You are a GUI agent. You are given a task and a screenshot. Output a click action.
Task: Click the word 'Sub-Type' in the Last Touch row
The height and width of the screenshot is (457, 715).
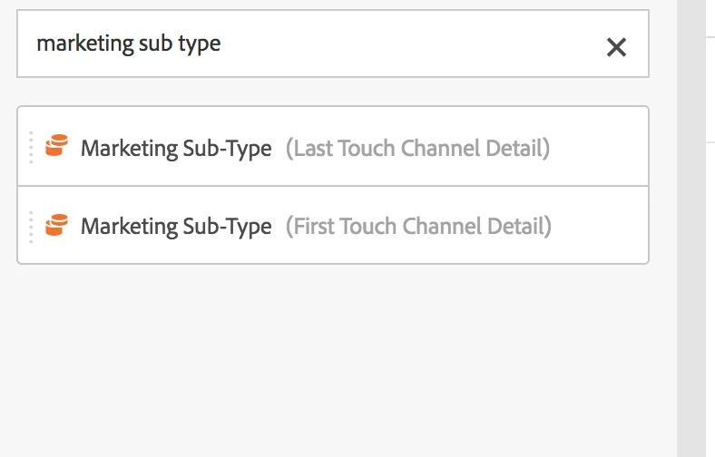point(232,148)
